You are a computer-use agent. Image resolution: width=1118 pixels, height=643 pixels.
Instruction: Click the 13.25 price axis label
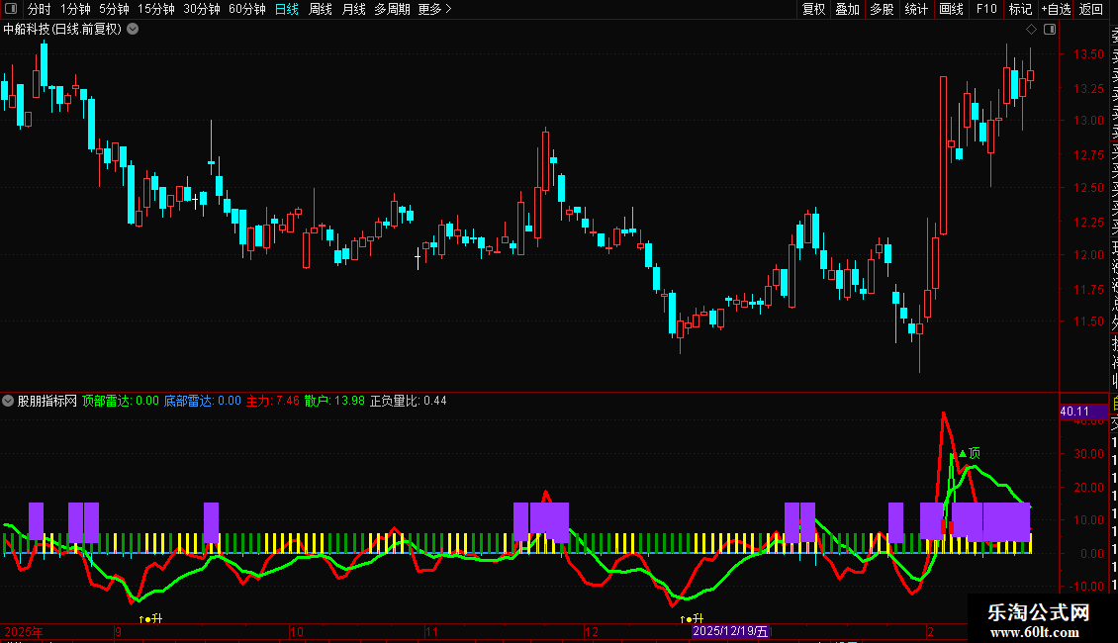(1088, 89)
